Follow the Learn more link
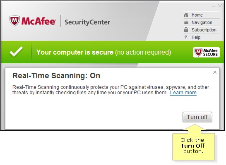Viewport: 226px width, 165px height. coord(183,93)
